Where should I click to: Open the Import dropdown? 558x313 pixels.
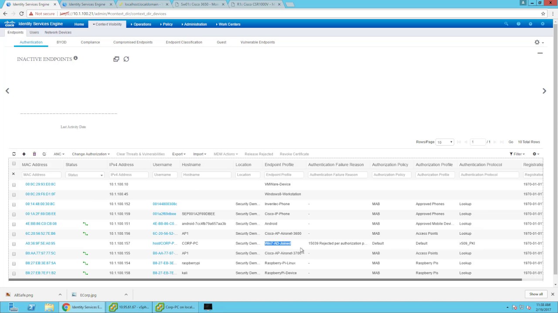pos(199,154)
